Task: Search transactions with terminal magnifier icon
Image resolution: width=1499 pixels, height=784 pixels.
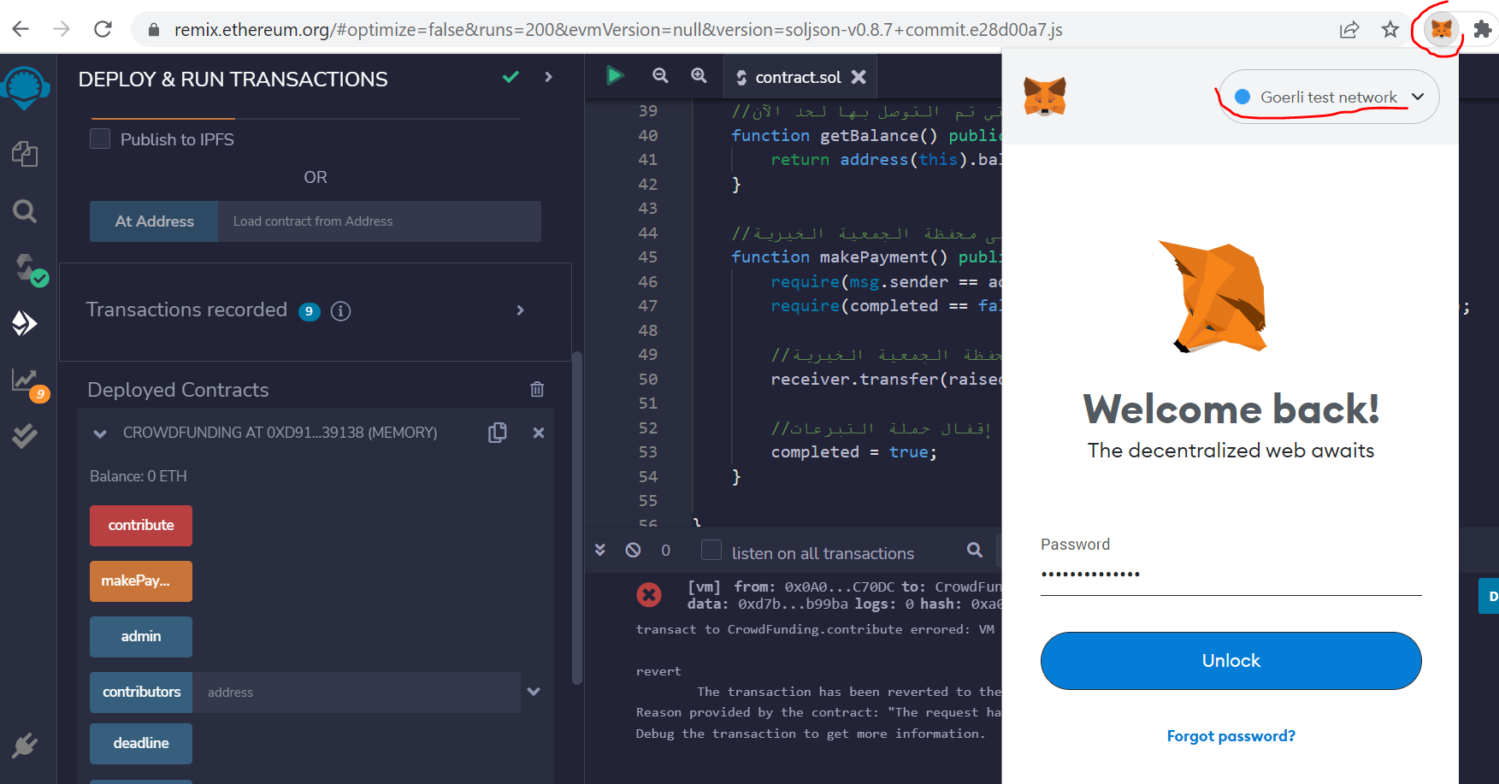Action: (x=975, y=550)
